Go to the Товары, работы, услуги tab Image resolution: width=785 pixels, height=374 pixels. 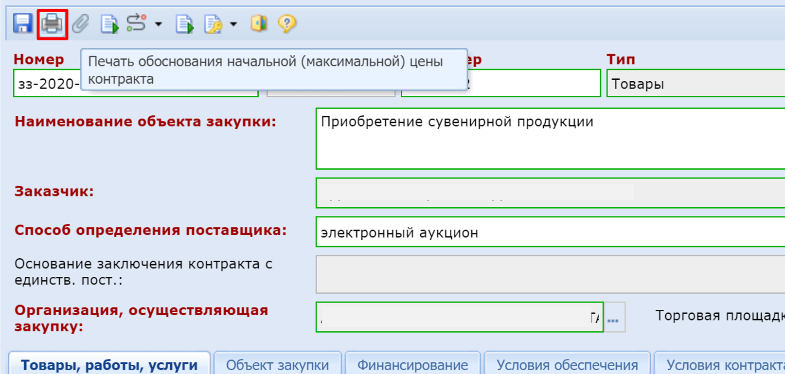[x=109, y=365]
